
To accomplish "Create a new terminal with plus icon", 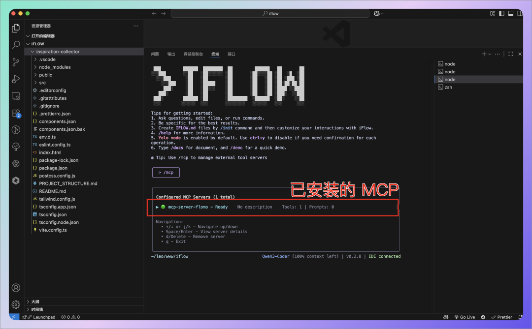I will point(484,54).
